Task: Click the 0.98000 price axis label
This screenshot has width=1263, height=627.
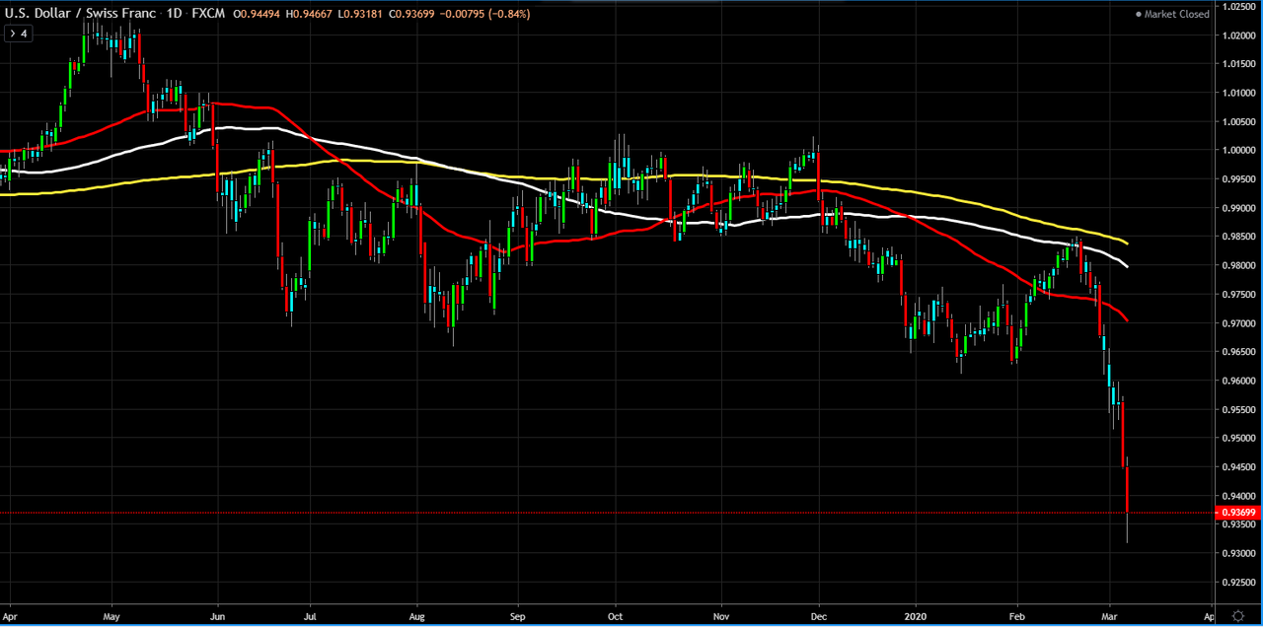Action: click(1238, 265)
